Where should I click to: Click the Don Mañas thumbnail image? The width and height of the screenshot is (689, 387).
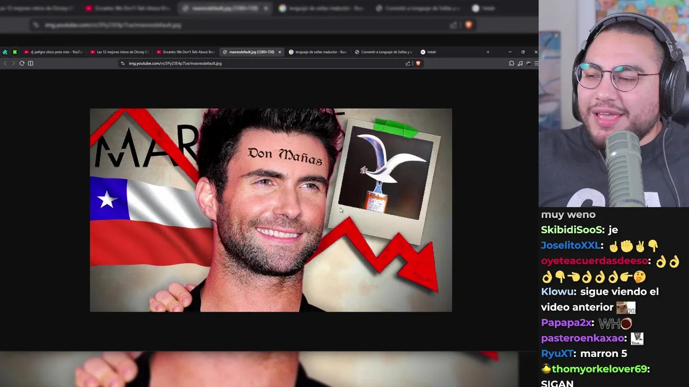click(271, 210)
